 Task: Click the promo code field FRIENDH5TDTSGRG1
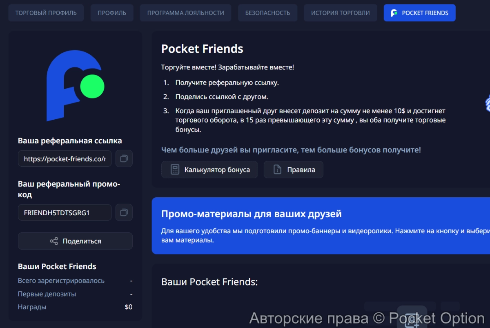pos(65,212)
